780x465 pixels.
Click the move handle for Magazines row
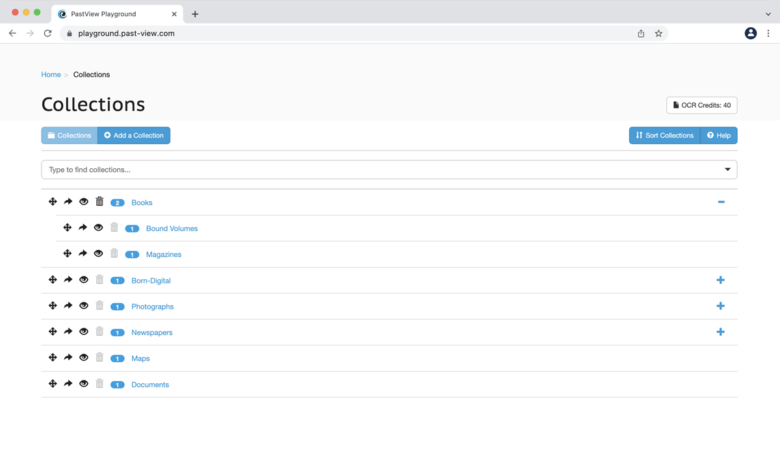[x=67, y=254]
